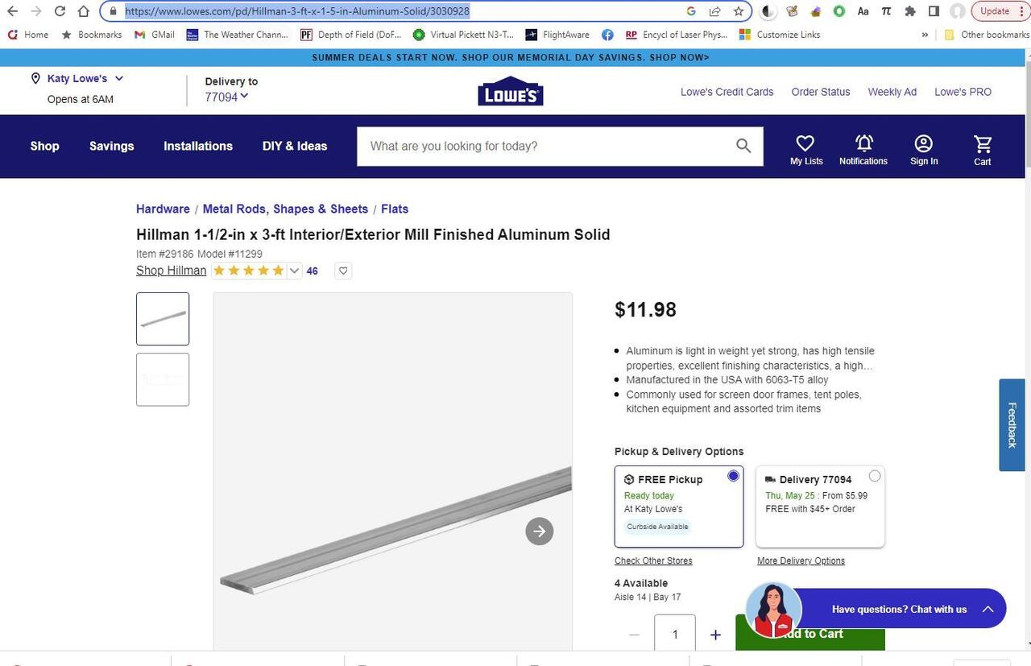Click the Check Other Stores link
The width and height of the screenshot is (1031, 666).
(653, 561)
